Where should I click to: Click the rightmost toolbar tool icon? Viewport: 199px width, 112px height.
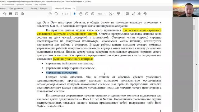145,14
